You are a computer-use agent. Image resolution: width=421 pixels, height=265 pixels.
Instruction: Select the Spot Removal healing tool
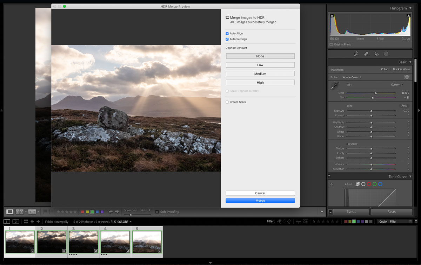point(366,54)
